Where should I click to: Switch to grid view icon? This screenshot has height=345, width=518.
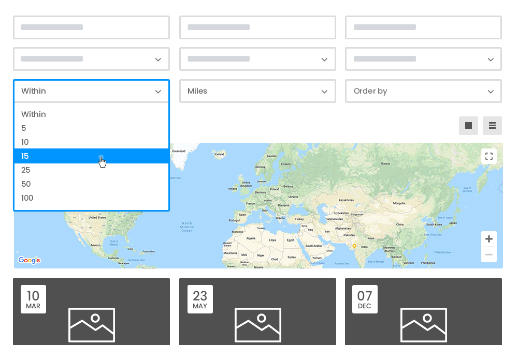tap(468, 125)
